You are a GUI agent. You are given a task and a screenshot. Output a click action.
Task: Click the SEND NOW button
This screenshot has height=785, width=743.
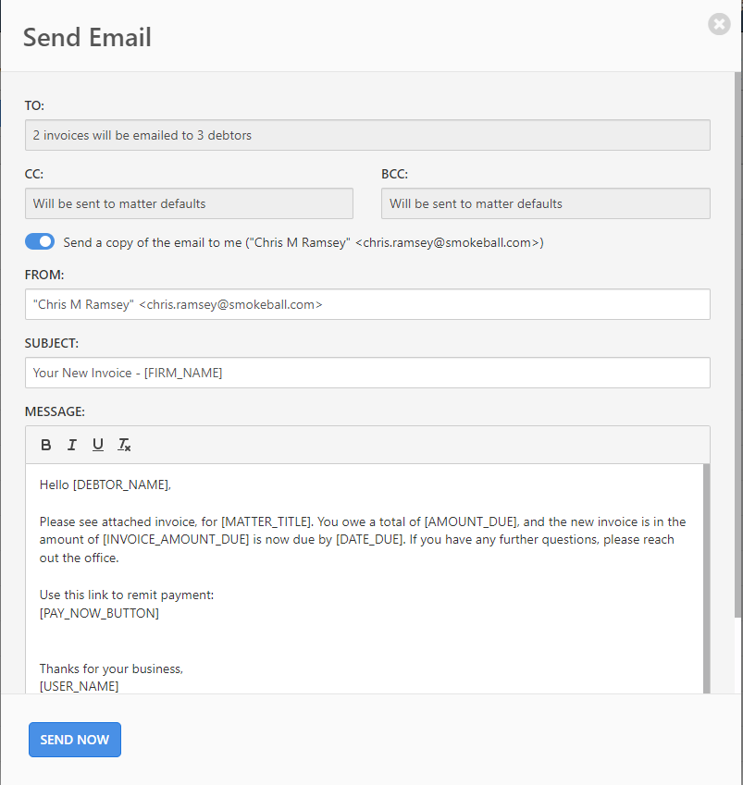[74, 740]
